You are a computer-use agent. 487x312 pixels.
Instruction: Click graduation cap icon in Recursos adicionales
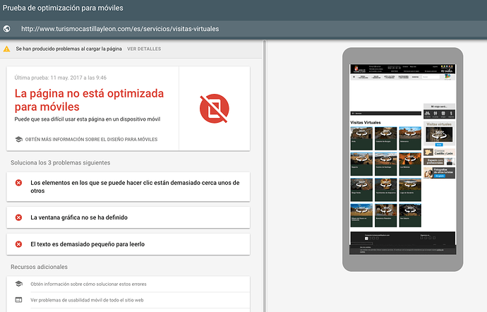click(x=18, y=284)
